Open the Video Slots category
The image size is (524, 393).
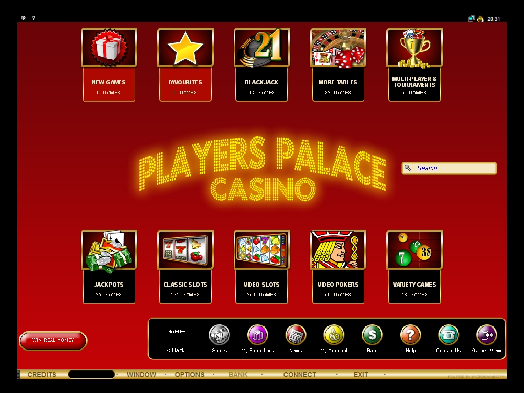(261, 267)
